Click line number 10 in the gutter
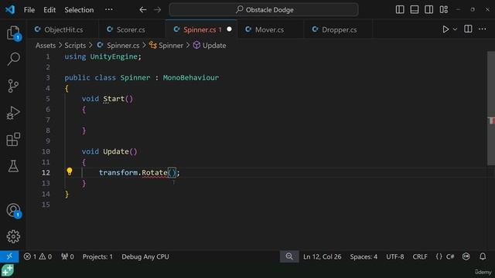 click(x=46, y=151)
